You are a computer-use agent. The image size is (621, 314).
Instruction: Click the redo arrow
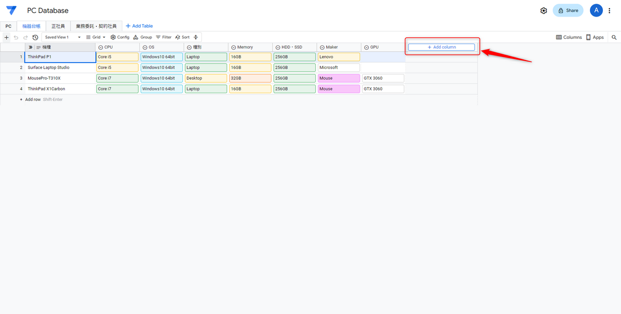tap(25, 37)
